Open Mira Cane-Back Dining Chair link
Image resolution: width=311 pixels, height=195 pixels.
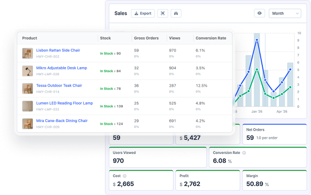coord(62,121)
